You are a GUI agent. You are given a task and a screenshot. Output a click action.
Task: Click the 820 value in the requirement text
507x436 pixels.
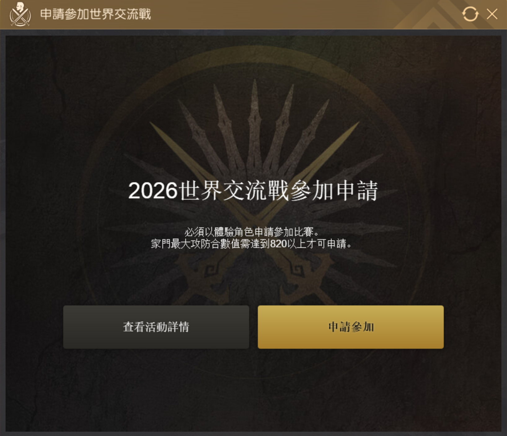click(278, 244)
